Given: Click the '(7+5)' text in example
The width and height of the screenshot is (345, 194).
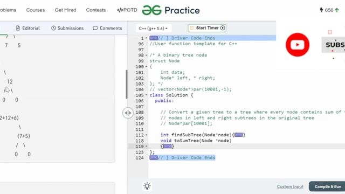Looking at the screenshot, I should click(x=24, y=136).
